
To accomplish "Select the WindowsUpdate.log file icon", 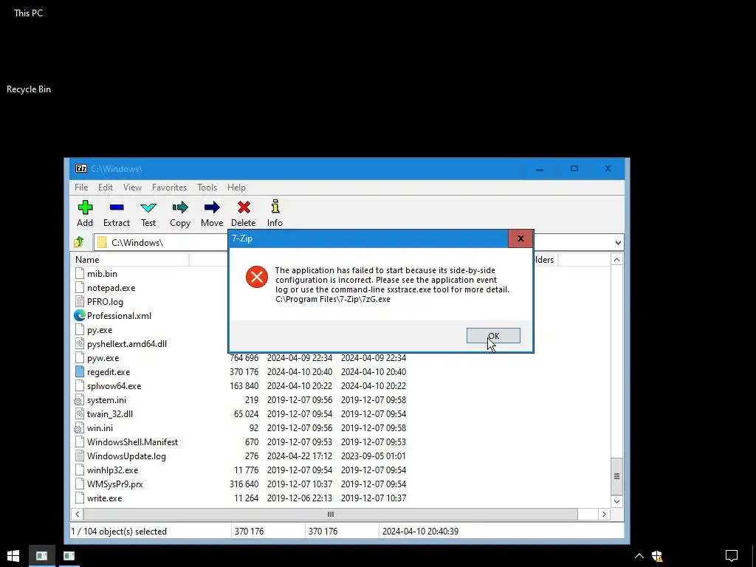I will coord(80,456).
